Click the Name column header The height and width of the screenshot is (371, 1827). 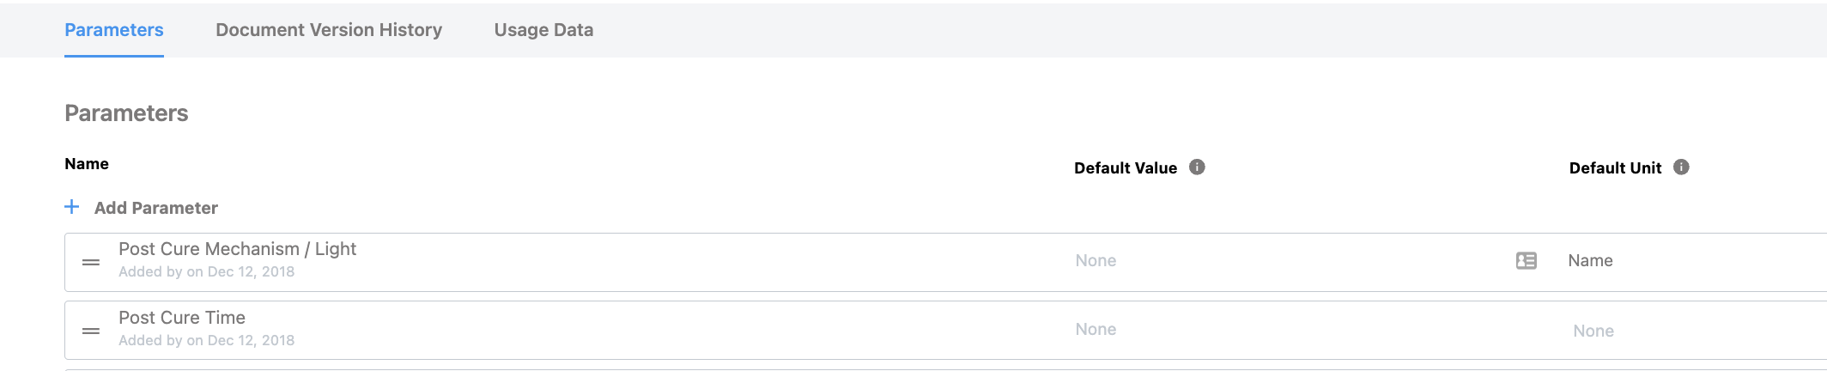point(87,164)
